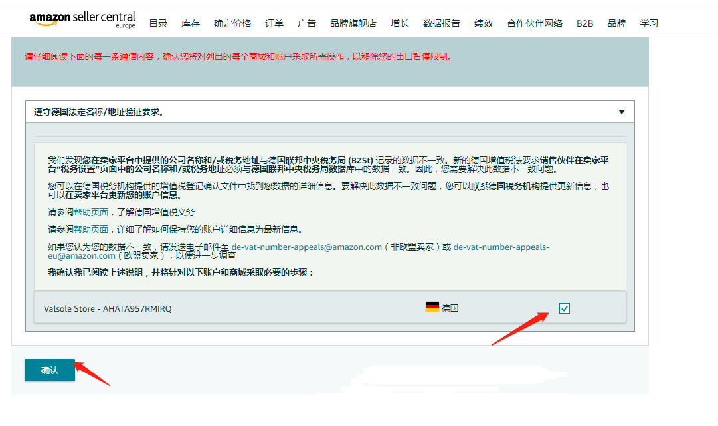Open the 订单 menu

[x=274, y=23]
